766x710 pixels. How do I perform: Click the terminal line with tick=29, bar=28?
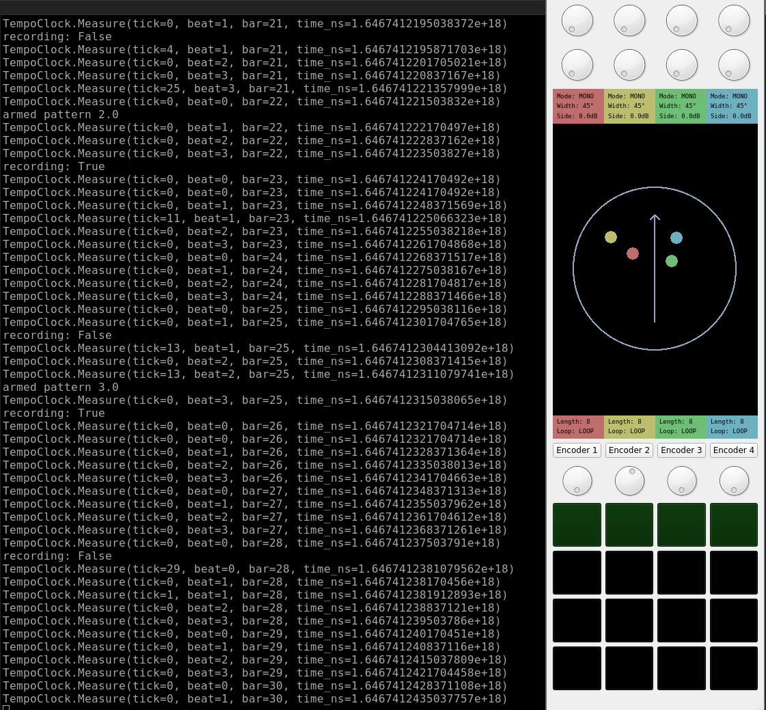(x=258, y=569)
